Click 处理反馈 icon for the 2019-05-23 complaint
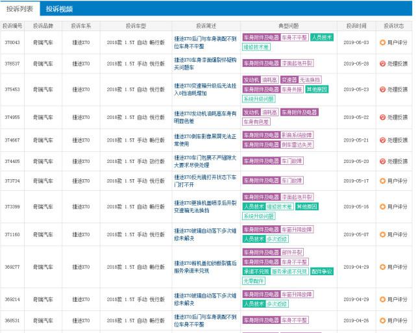 (382, 90)
